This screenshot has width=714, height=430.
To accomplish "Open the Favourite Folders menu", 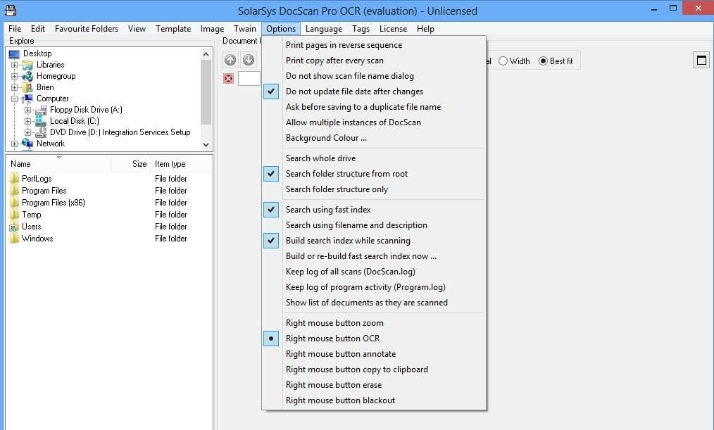I will pos(87,29).
